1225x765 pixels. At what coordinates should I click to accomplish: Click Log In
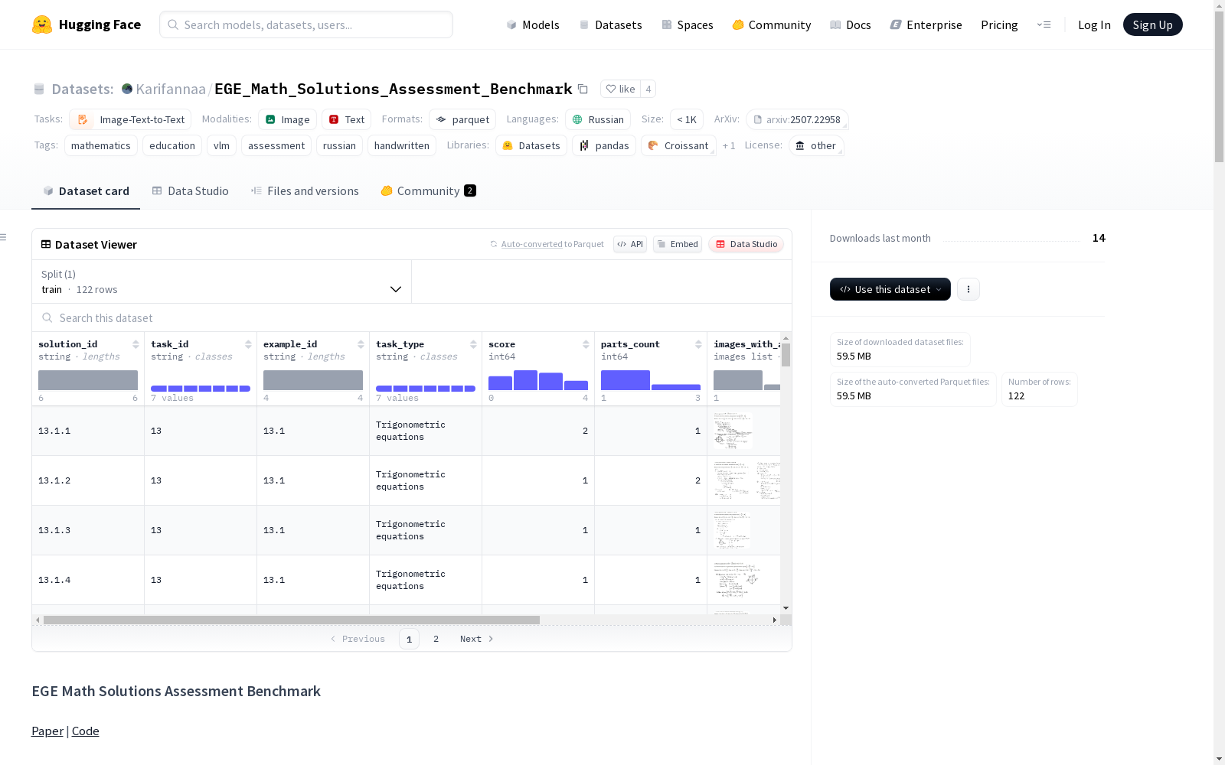tap(1094, 24)
